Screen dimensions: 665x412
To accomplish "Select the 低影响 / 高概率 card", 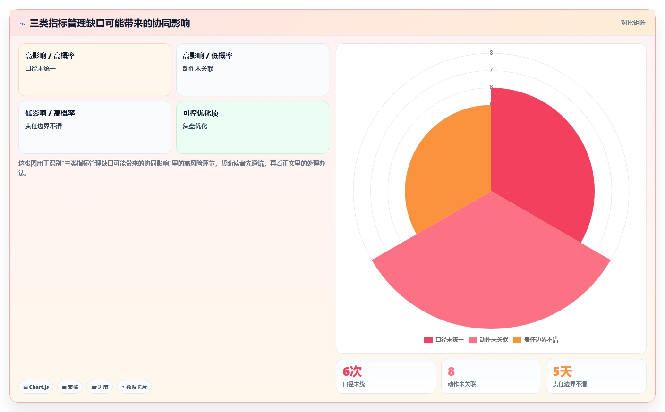I will click(95, 127).
